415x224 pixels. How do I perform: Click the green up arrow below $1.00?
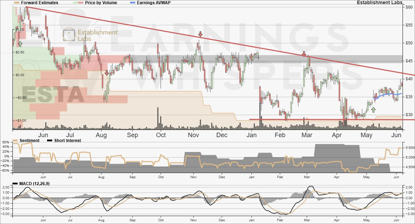click(20, 43)
